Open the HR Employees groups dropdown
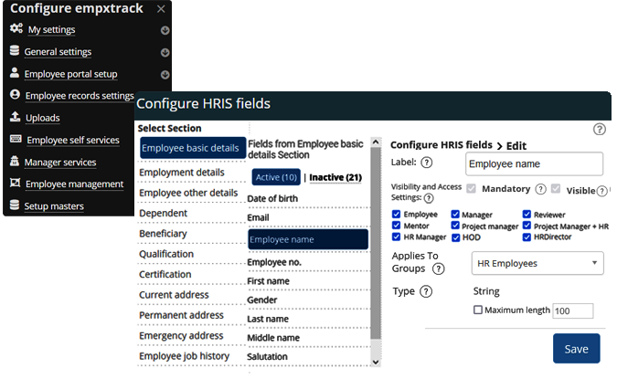The image size is (617, 389). (x=537, y=263)
